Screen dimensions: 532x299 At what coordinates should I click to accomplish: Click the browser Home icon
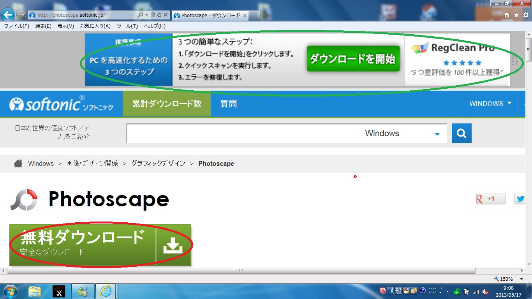click(507, 15)
